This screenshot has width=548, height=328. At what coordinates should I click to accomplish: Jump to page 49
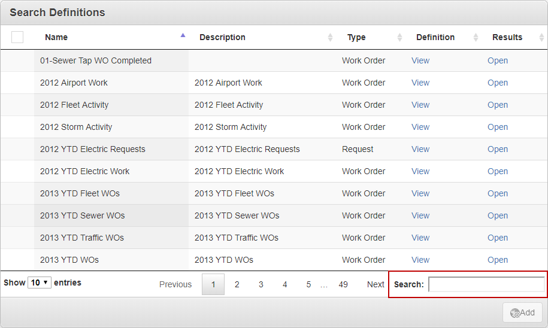(343, 284)
